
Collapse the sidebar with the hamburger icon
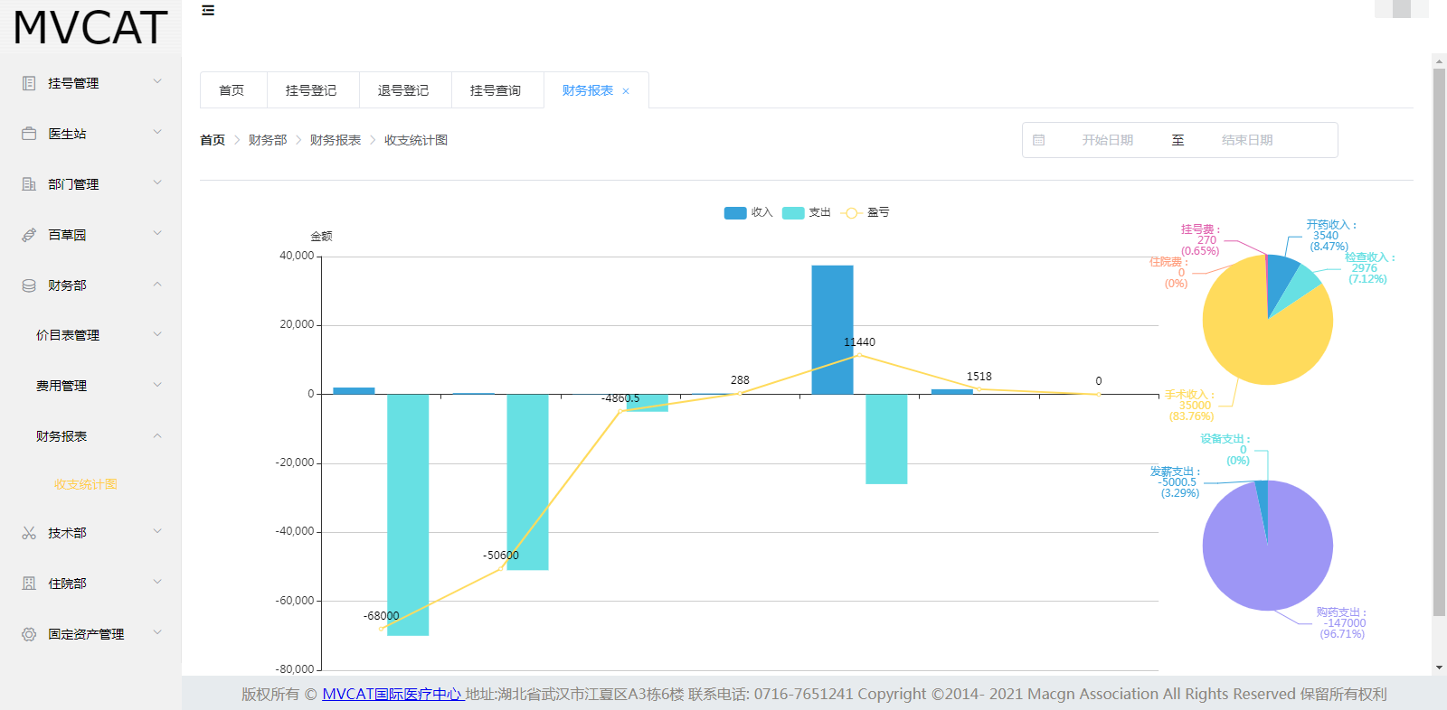tap(208, 10)
